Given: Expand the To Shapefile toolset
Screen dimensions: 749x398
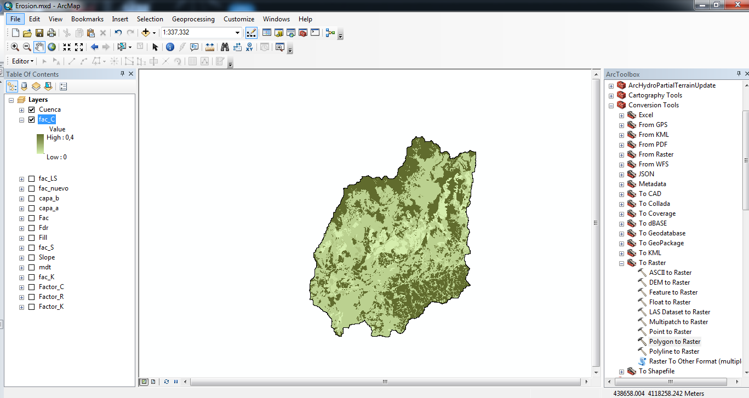Looking at the screenshot, I should (x=621, y=371).
